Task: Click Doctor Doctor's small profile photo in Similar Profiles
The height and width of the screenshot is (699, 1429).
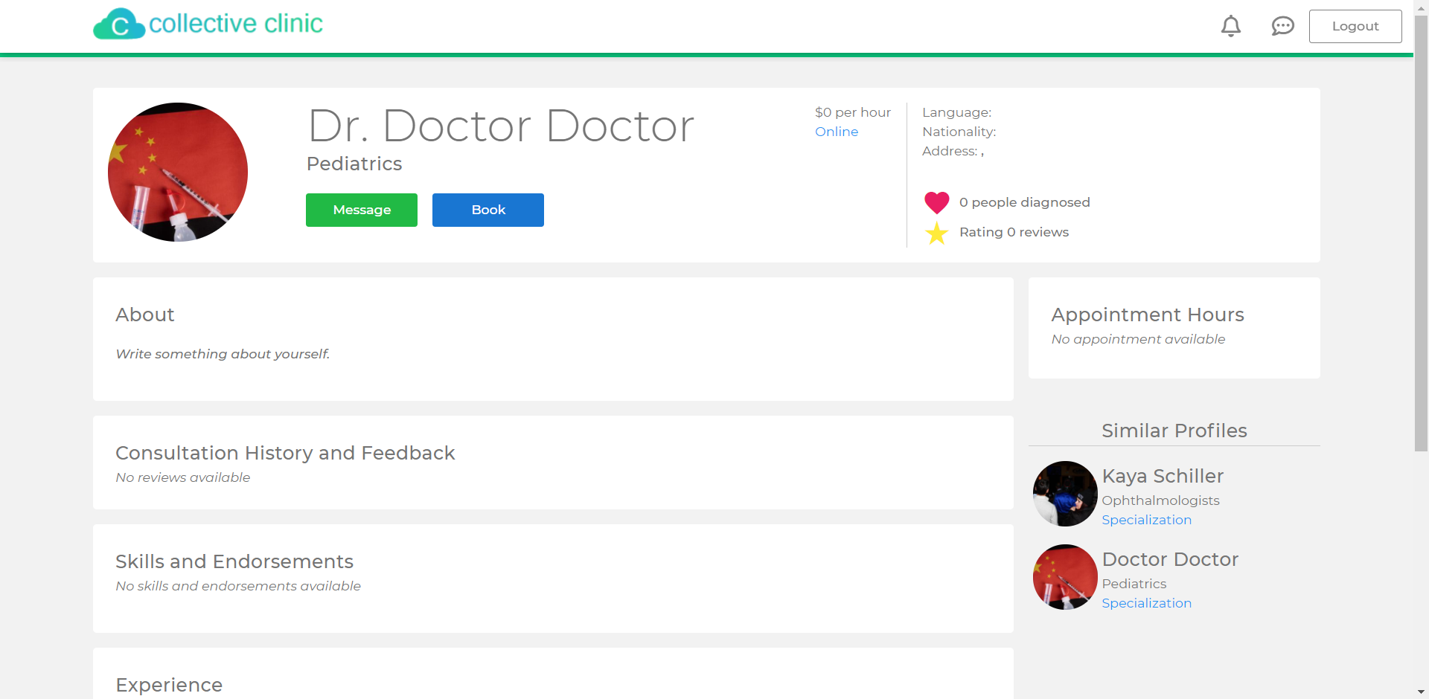Action: tap(1065, 577)
